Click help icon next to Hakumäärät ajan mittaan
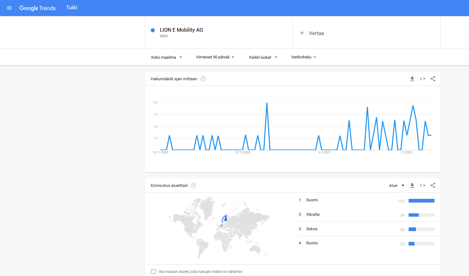 point(203,79)
